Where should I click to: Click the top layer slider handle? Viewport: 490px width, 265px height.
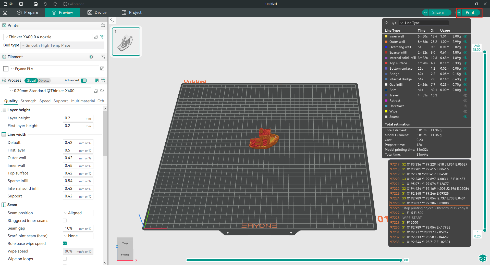[485, 52]
